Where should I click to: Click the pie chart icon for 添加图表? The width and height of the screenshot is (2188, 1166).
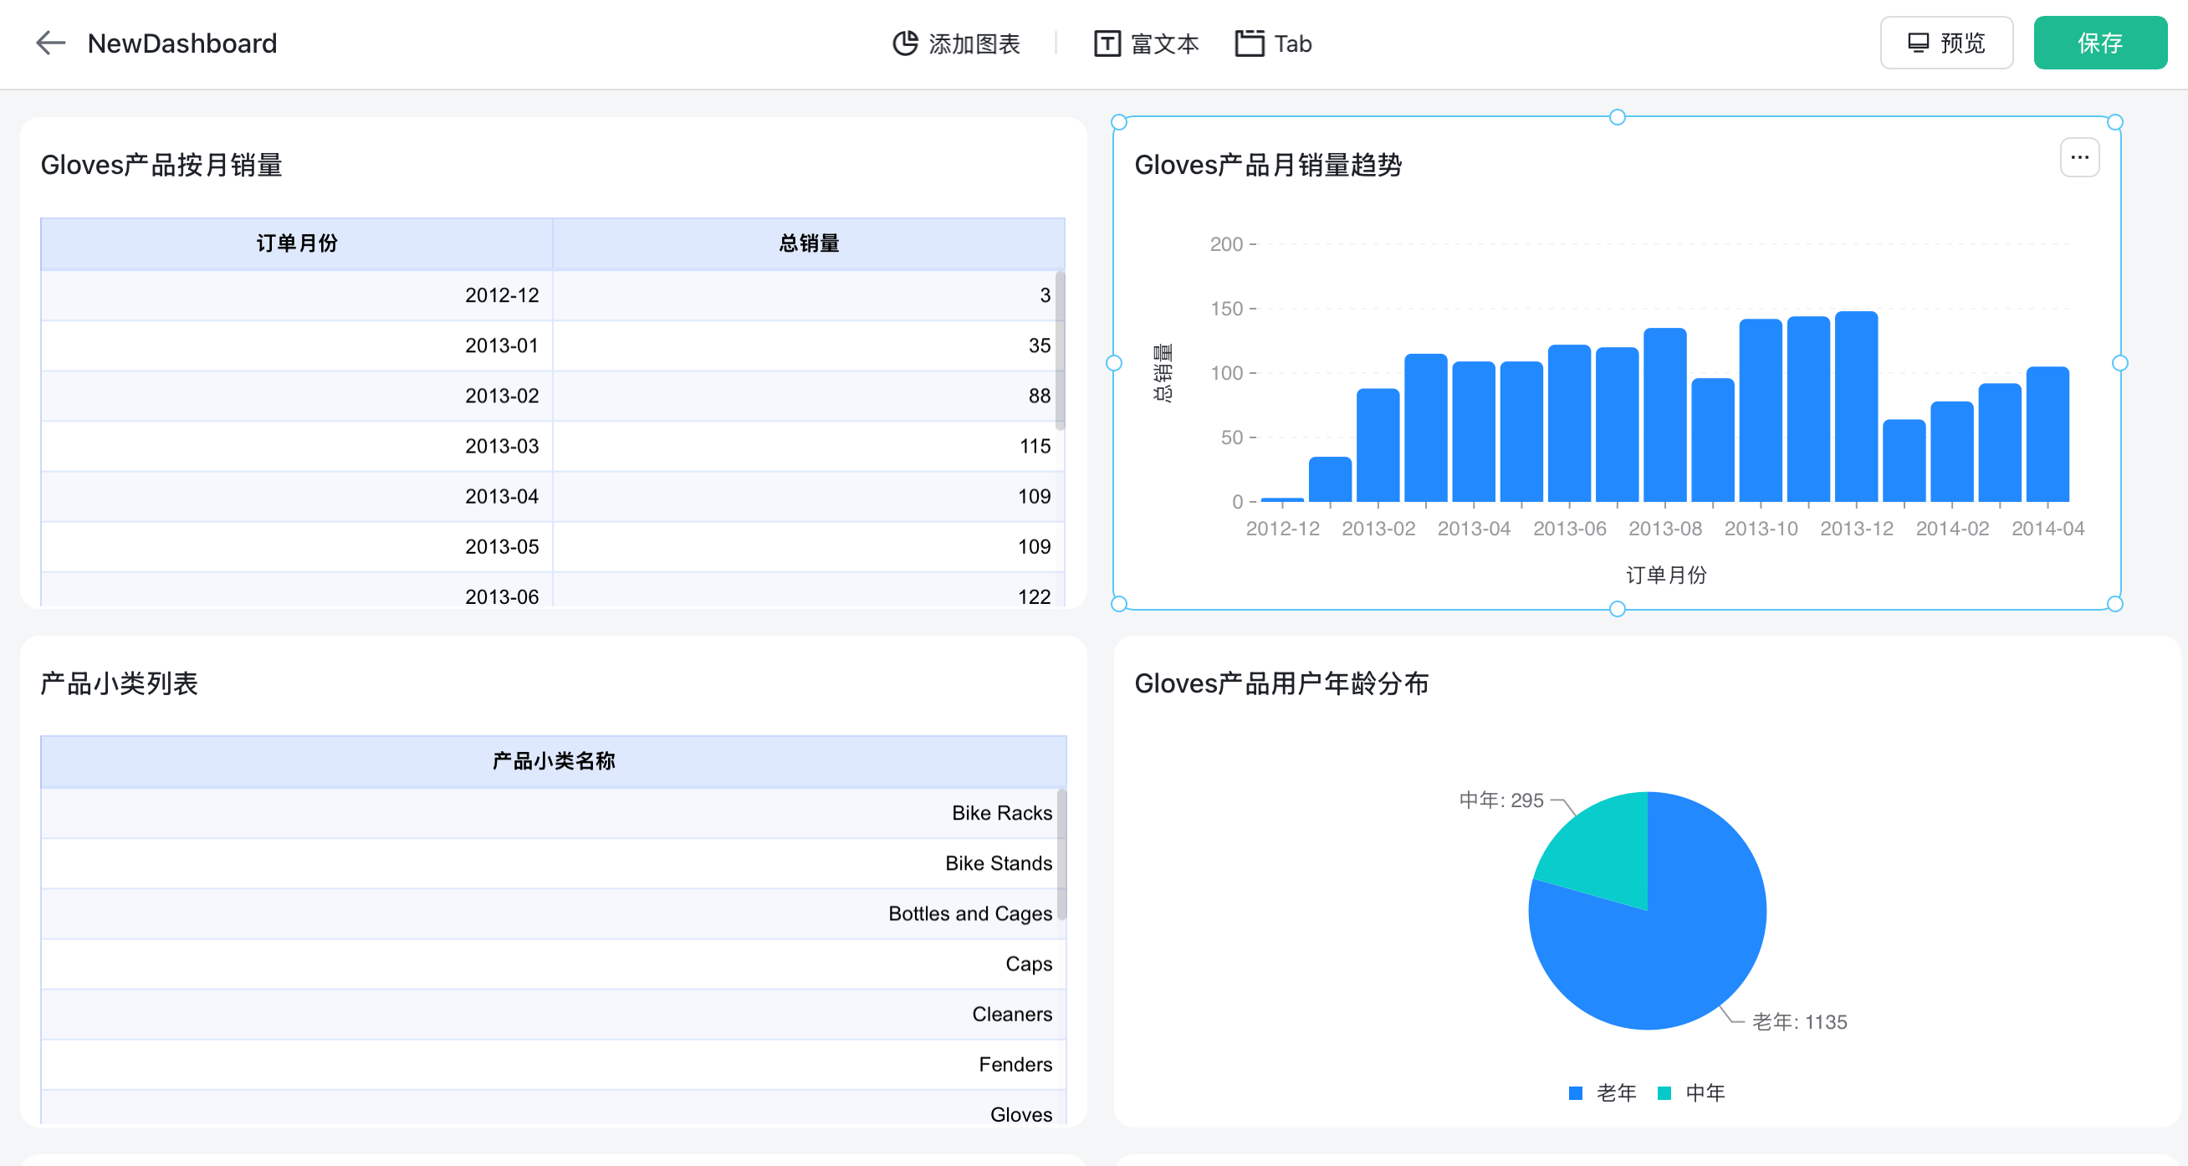(x=905, y=43)
